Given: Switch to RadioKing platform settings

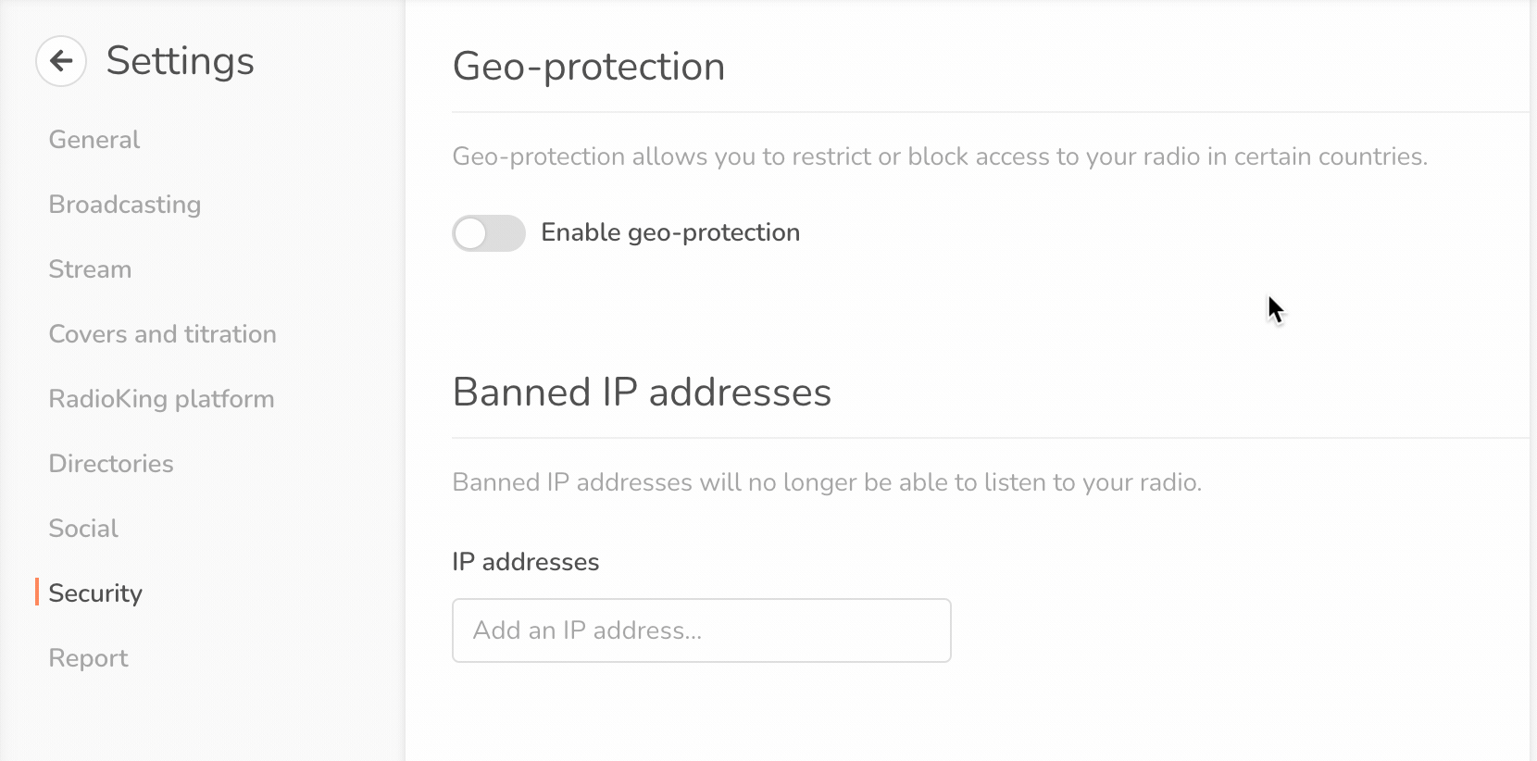Looking at the screenshot, I should (161, 399).
